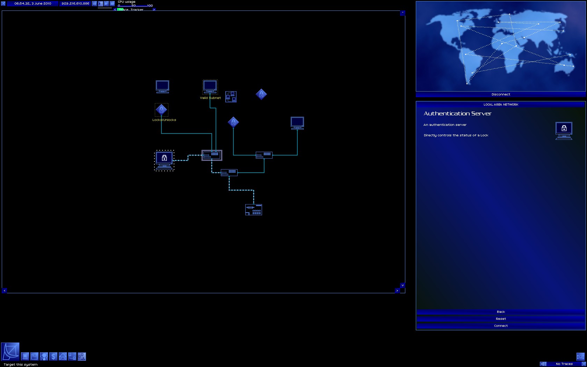Select the terminal labeled Valid Subnet
Screen dimensions: 587x367
tap(210, 87)
